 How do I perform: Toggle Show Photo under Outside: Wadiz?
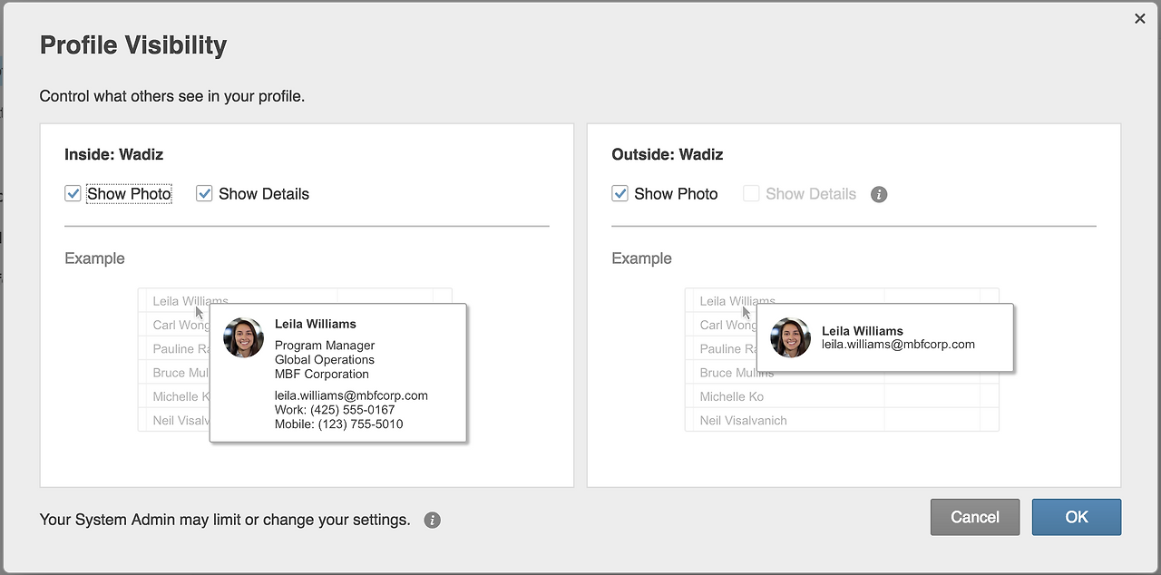pos(620,193)
